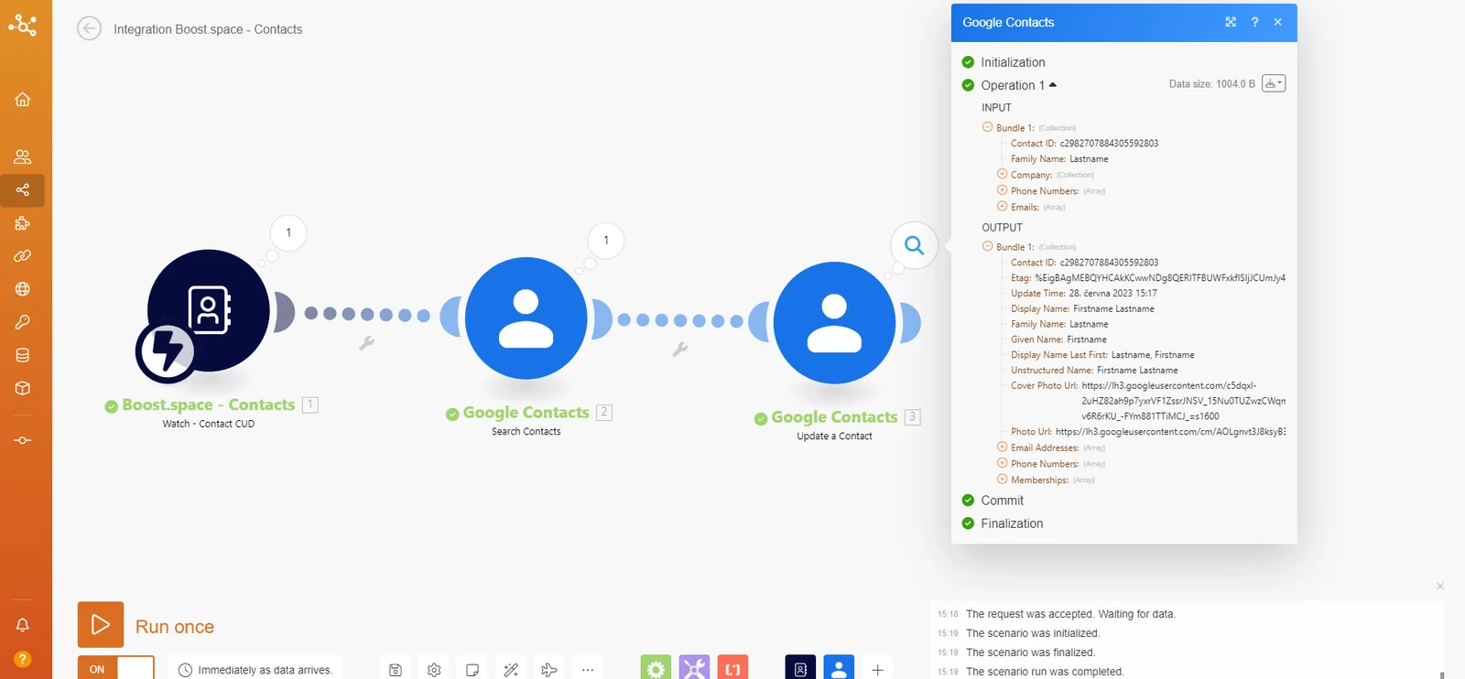This screenshot has width=1465, height=679.
Task: Click the 'Data size: 1004.0 B' text
Action: tap(1212, 84)
